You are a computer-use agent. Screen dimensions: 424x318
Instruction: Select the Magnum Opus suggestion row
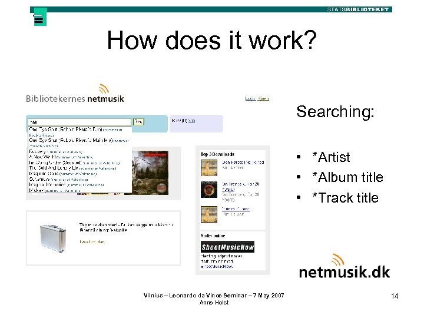(x=80, y=174)
